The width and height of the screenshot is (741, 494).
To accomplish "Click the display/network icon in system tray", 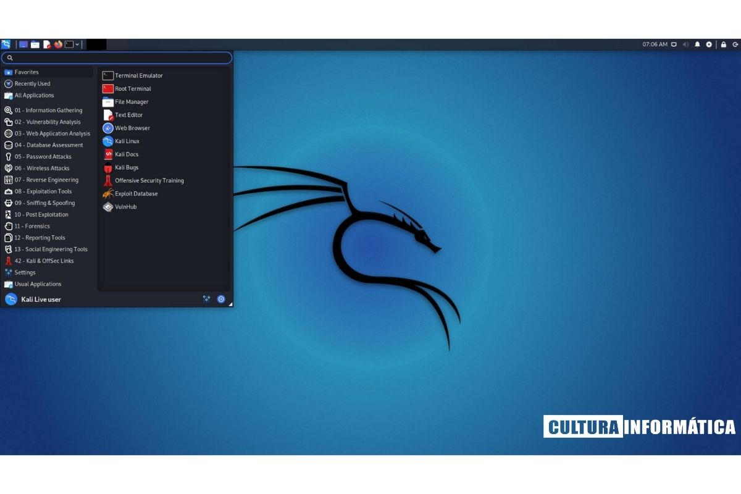I will pyautogui.click(x=674, y=44).
